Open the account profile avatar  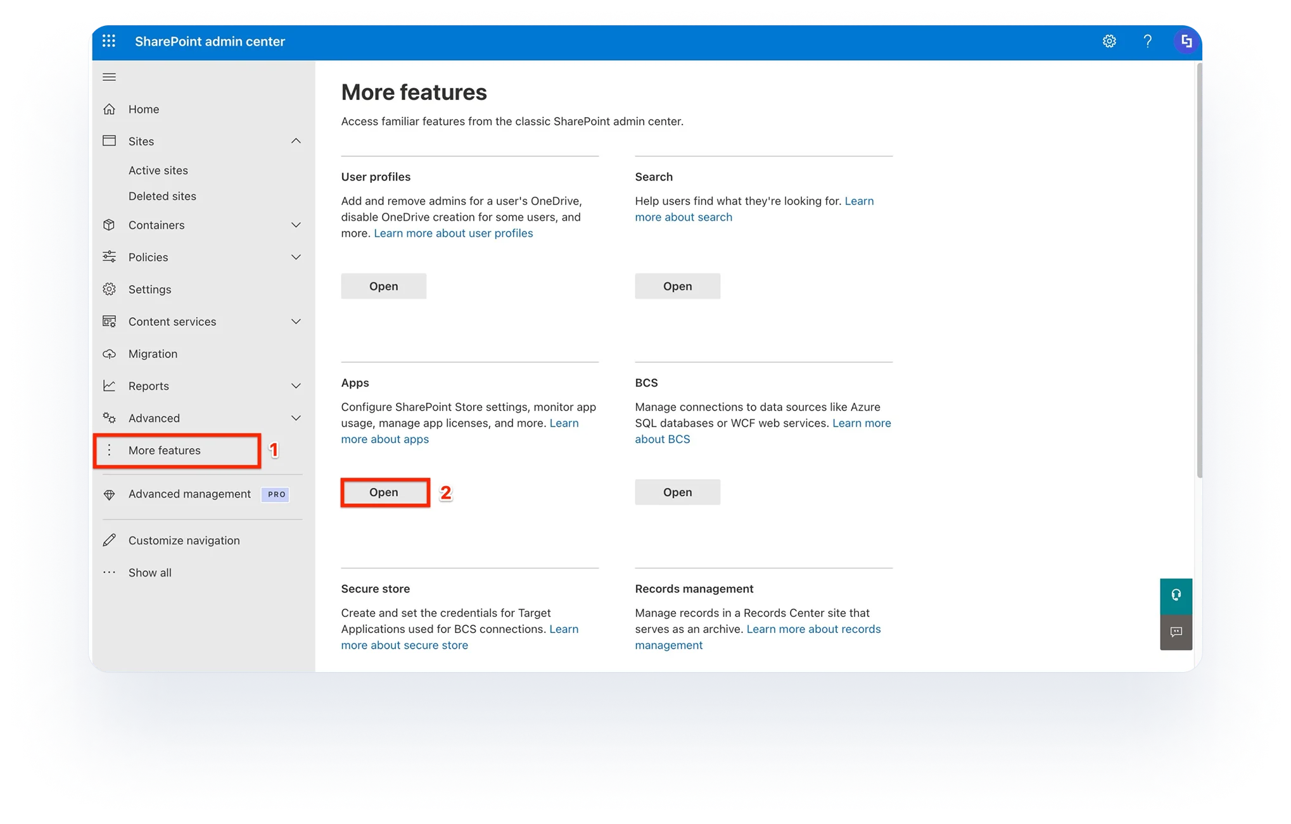pos(1186,41)
